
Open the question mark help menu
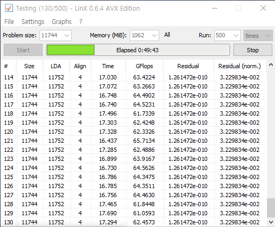(x=81, y=22)
